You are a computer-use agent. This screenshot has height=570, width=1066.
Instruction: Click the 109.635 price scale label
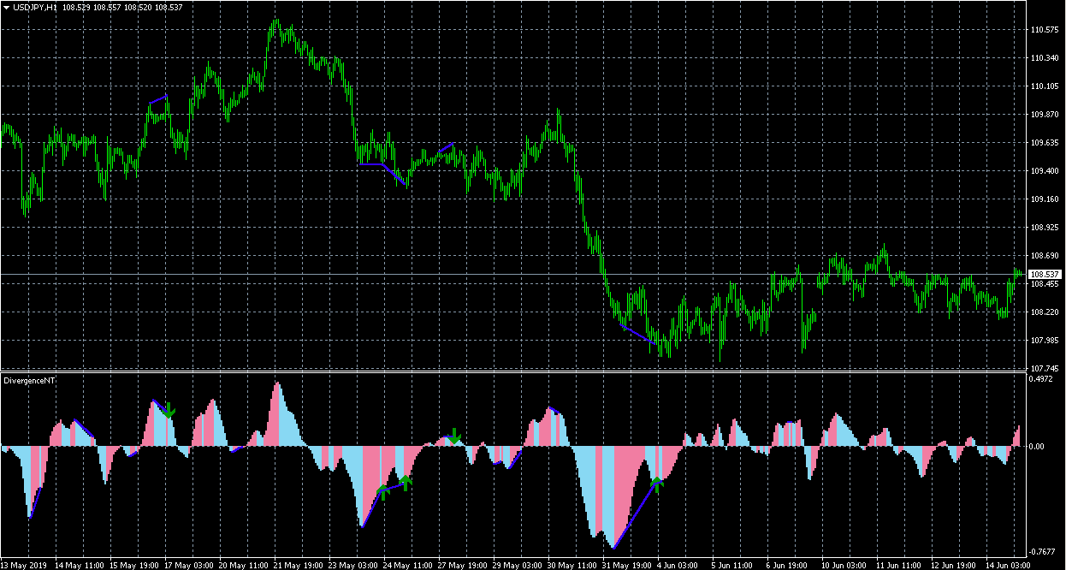(x=1045, y=143)
